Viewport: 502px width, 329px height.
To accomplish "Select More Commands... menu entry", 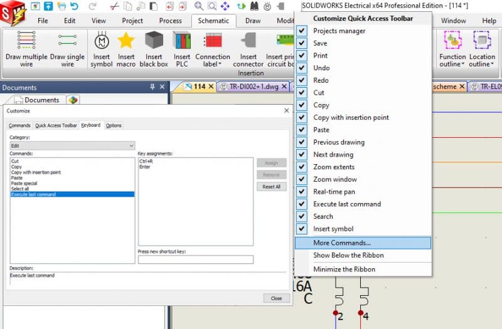I will click(363, 243).
